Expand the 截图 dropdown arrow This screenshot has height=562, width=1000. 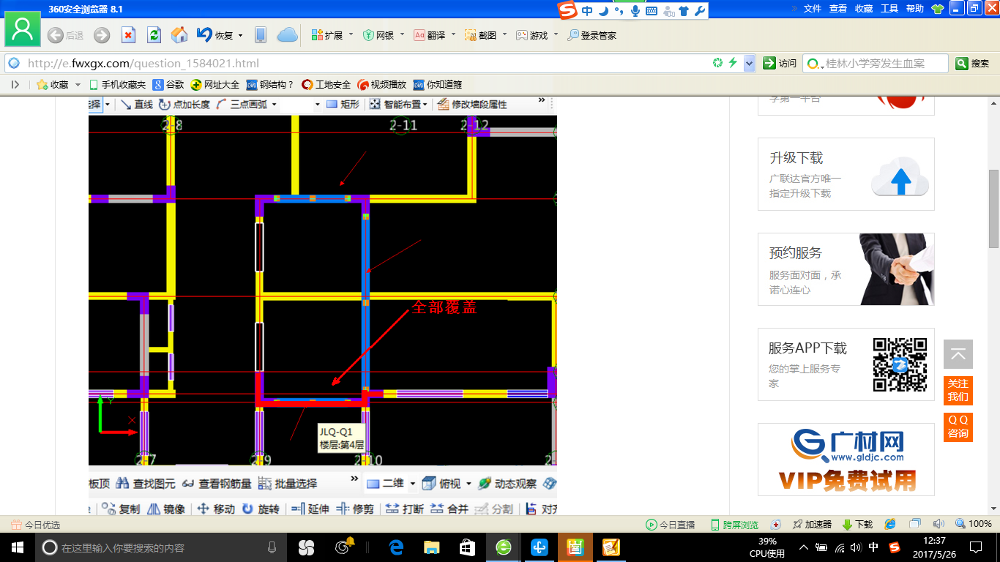pyautogui.click(x=504, y=35)
